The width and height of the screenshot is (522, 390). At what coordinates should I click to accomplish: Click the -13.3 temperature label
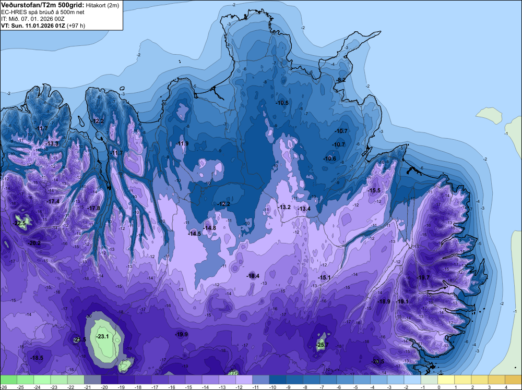52,143
